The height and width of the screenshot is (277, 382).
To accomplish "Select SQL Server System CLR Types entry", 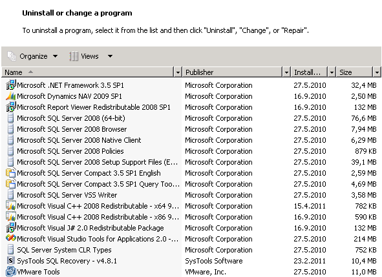I will click(x=64, y=250).
